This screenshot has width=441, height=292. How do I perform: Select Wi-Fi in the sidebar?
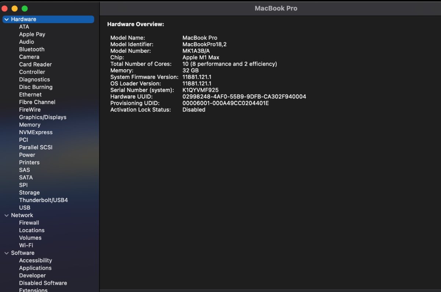point(26,245)
